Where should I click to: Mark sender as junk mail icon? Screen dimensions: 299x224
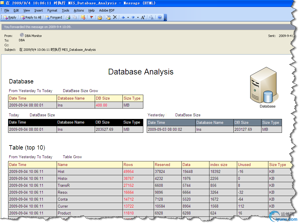click(x=83, y=18)
